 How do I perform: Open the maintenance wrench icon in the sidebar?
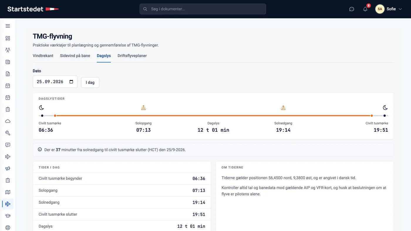tap(8, 133)
